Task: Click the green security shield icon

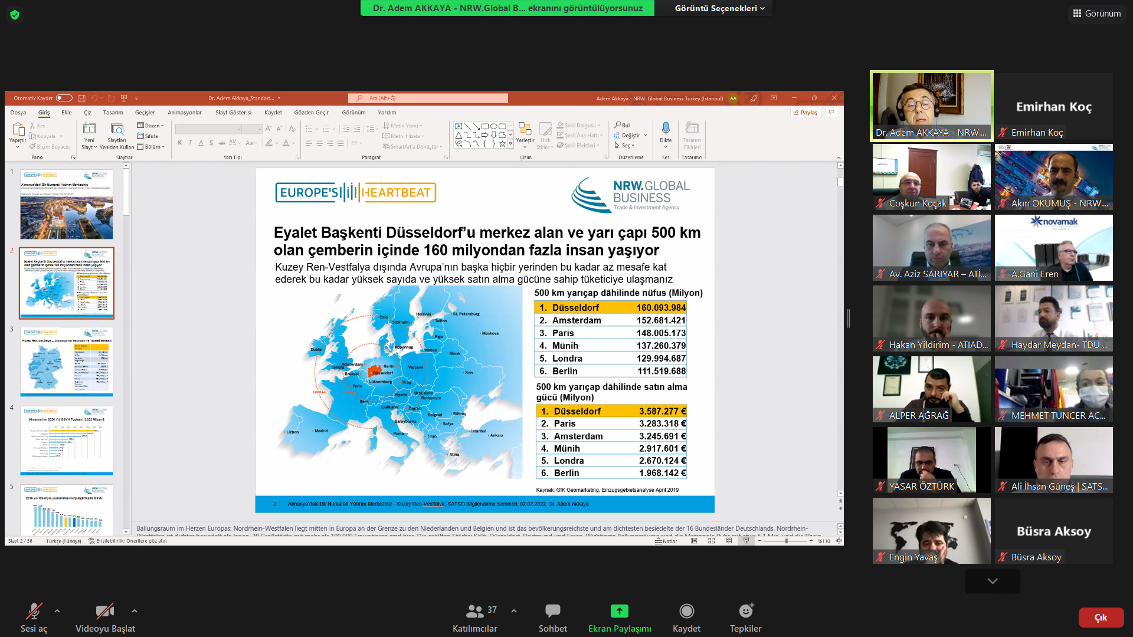Action: tap(15, 15)
